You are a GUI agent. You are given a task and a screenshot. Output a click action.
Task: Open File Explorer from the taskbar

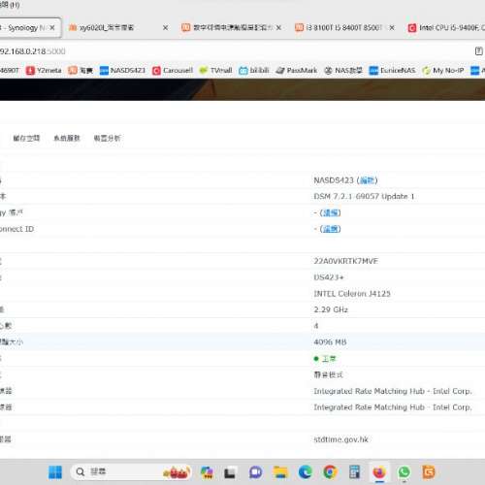coord(280,472)
